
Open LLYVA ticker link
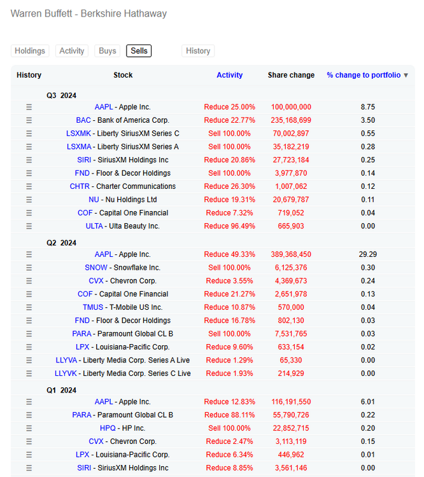tap(66, 360)
